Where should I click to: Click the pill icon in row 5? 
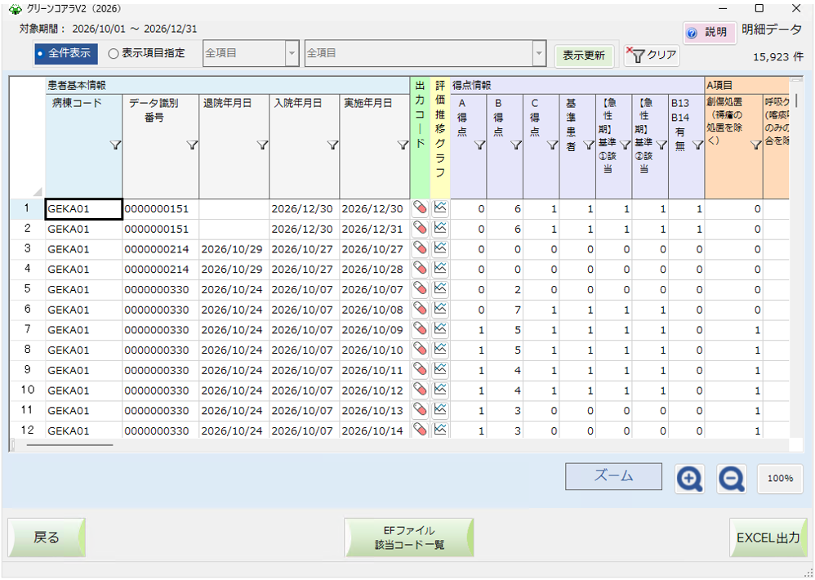click(420, 289)
